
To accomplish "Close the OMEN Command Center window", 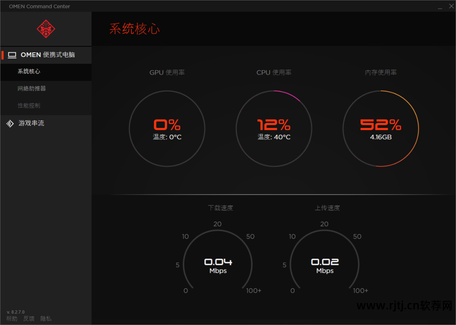I will pyautogui.click(x=451, y=6).
